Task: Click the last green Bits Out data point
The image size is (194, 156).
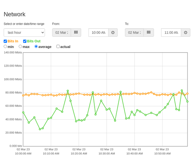Action: 187,101
